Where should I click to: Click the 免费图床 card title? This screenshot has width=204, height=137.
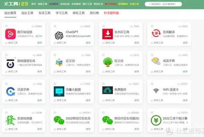click(x=120, y=89)
